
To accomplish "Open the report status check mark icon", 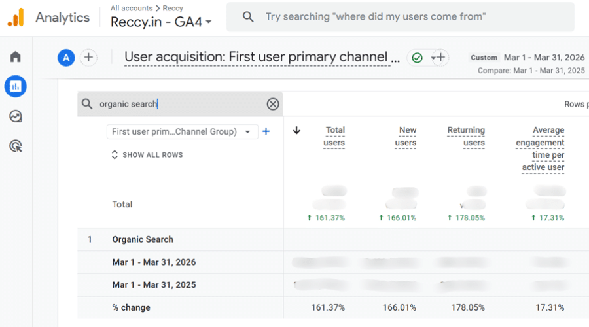I will pos(417,58).
